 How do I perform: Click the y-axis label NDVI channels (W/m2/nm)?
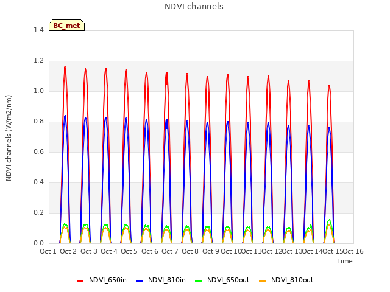tap(9, 138)
